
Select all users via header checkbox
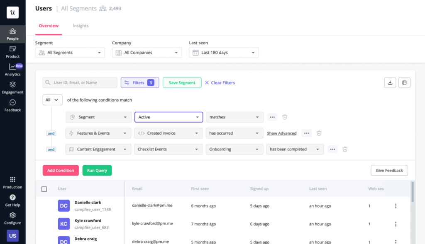(44, 189)
